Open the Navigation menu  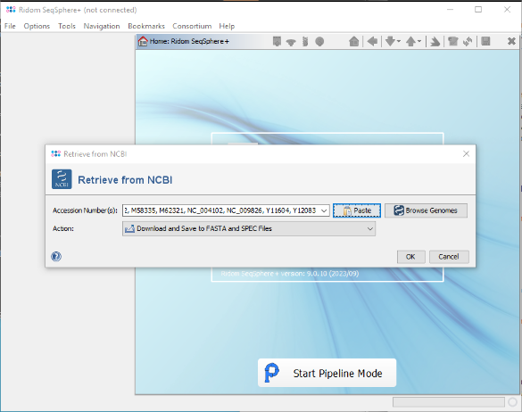[x=102, y=26]
